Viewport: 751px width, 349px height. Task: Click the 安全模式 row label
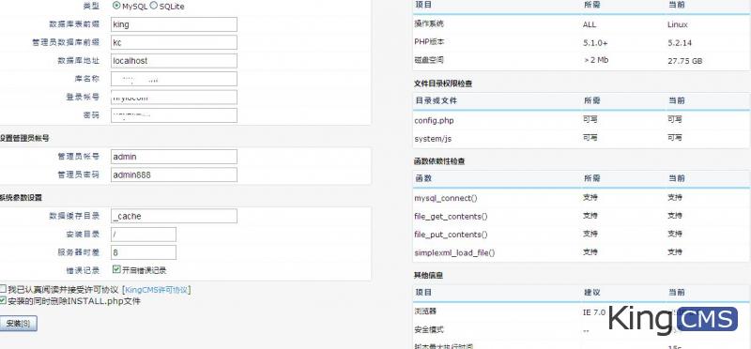click(429, 330)
